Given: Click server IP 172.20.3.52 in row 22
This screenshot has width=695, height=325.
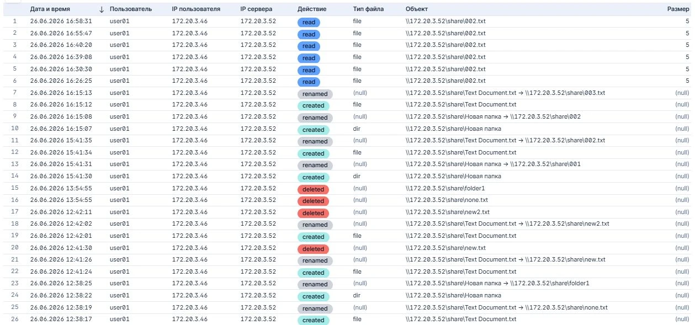Looking at the screenshot, I should (258, 271).
